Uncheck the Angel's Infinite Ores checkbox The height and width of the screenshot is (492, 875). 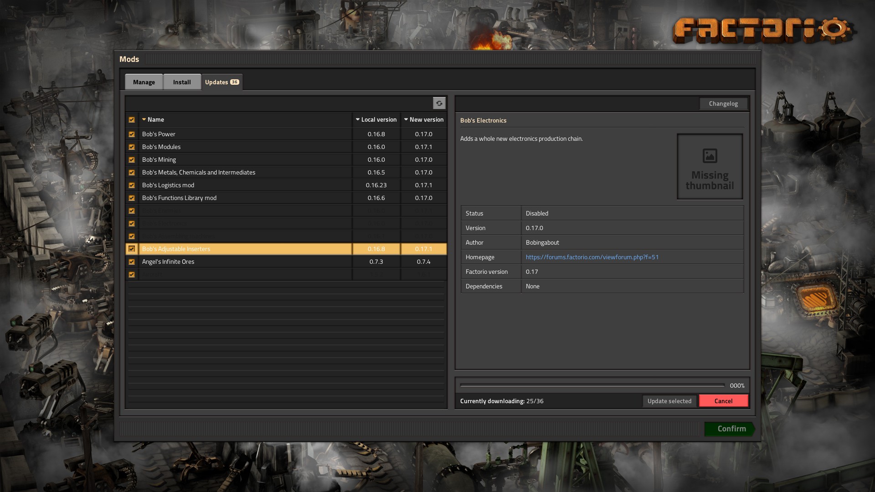(132, 262)
